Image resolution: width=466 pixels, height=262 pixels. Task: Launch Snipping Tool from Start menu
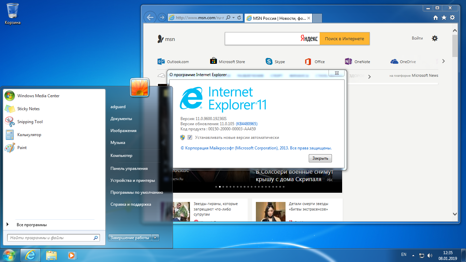click(54, 122)
